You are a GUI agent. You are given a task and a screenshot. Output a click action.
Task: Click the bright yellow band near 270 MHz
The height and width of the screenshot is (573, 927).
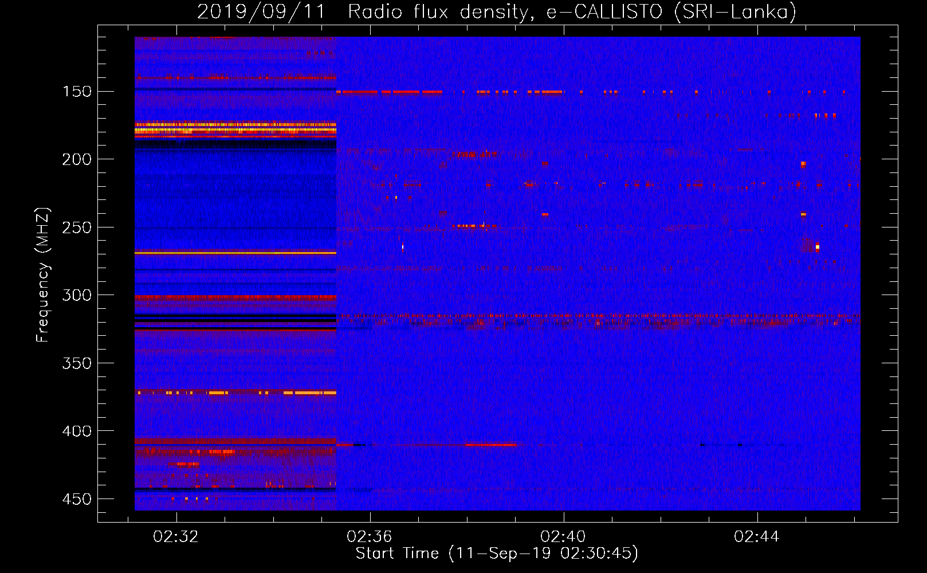pyautogui.click(x=235, y=253)
